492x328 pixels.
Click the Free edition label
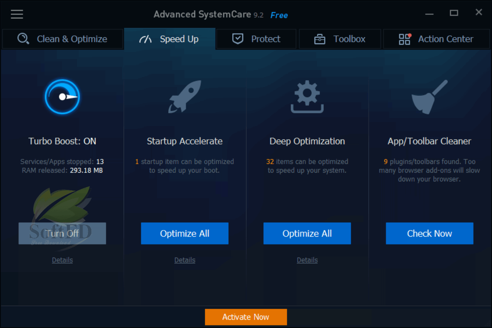pyautogui.click(x=279, y=15)
